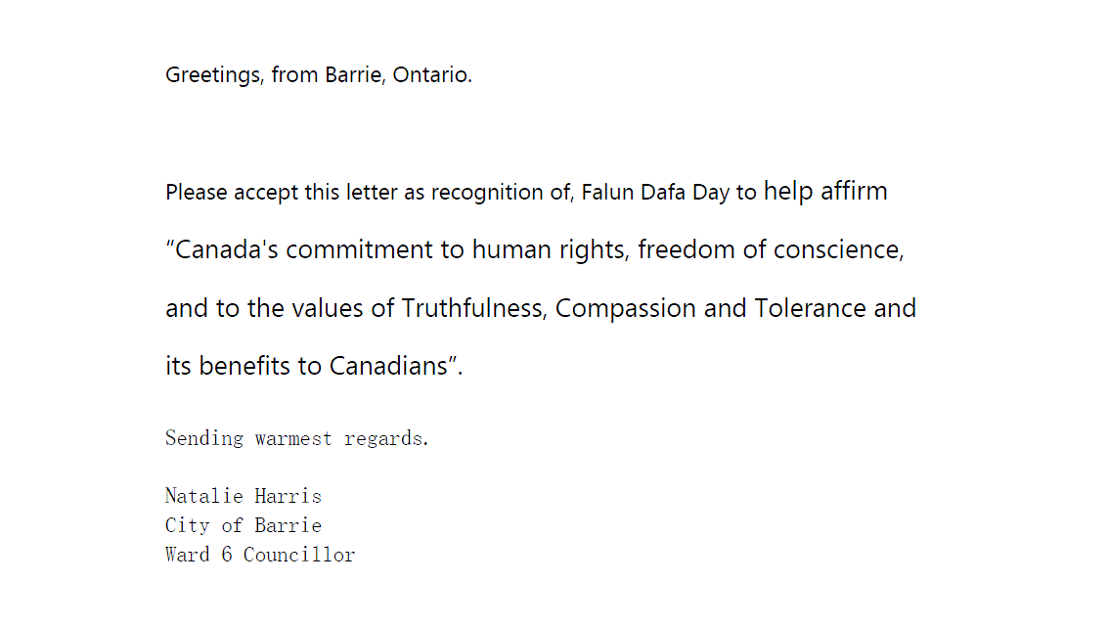Click the text "its benefits to Canadians"
1108x627 pixels.
[306, 367]
